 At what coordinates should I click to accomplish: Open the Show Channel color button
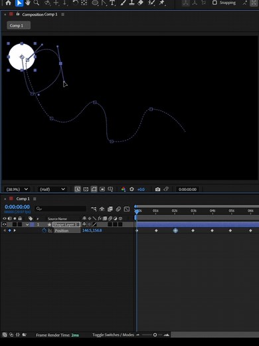tap(124, 189)
